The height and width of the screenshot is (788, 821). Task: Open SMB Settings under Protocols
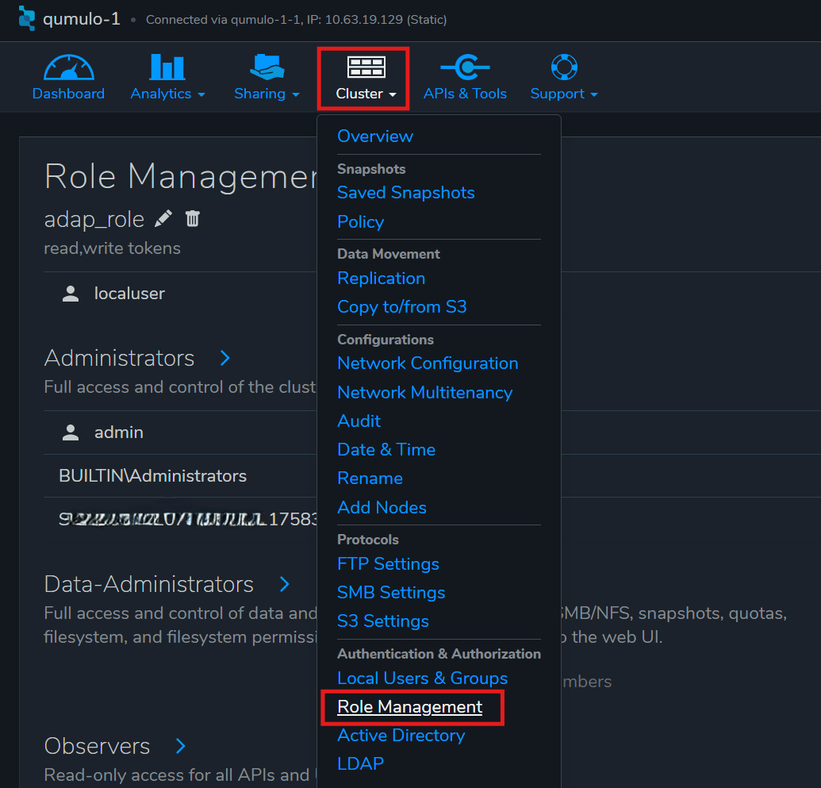tap(391, 593)
